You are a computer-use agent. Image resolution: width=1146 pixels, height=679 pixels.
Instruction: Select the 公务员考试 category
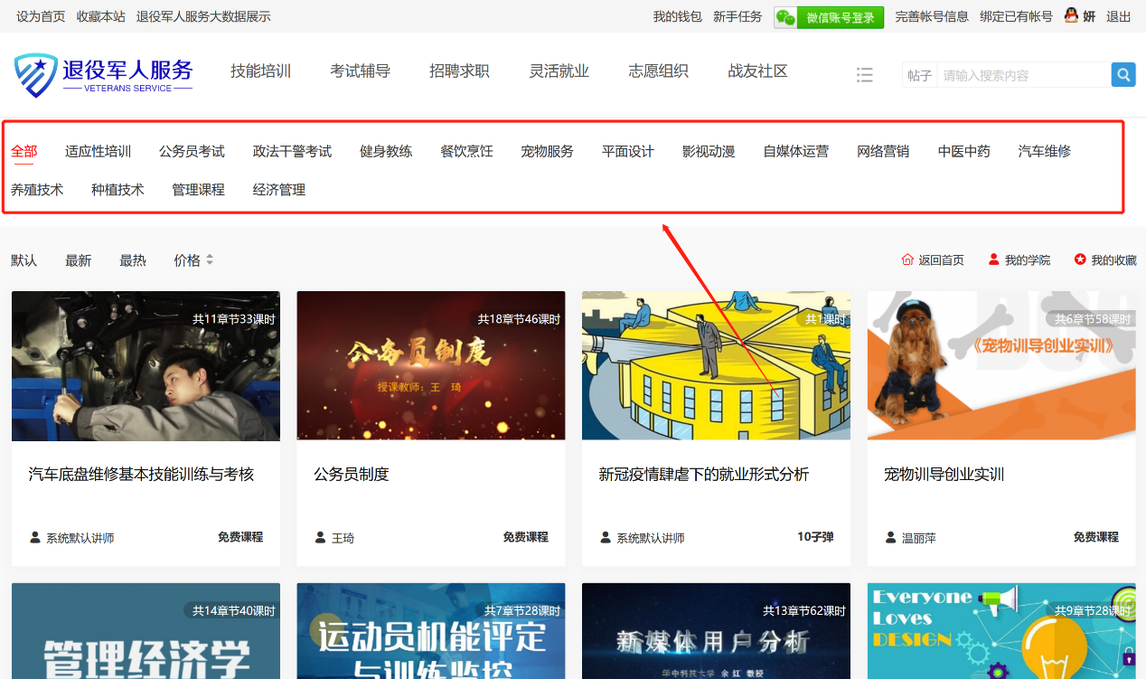pos(192,151)
